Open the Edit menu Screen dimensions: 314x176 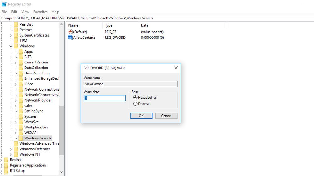click(14, 12)
